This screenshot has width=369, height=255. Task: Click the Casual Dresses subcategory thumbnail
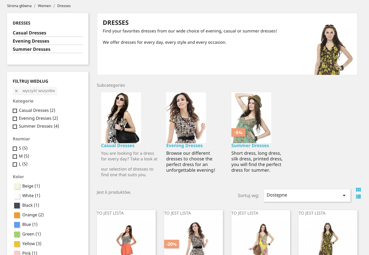point(121,118)
